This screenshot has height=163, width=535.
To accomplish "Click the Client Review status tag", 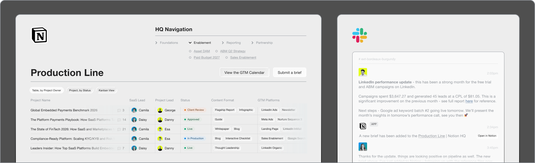I will coord(194,110).
